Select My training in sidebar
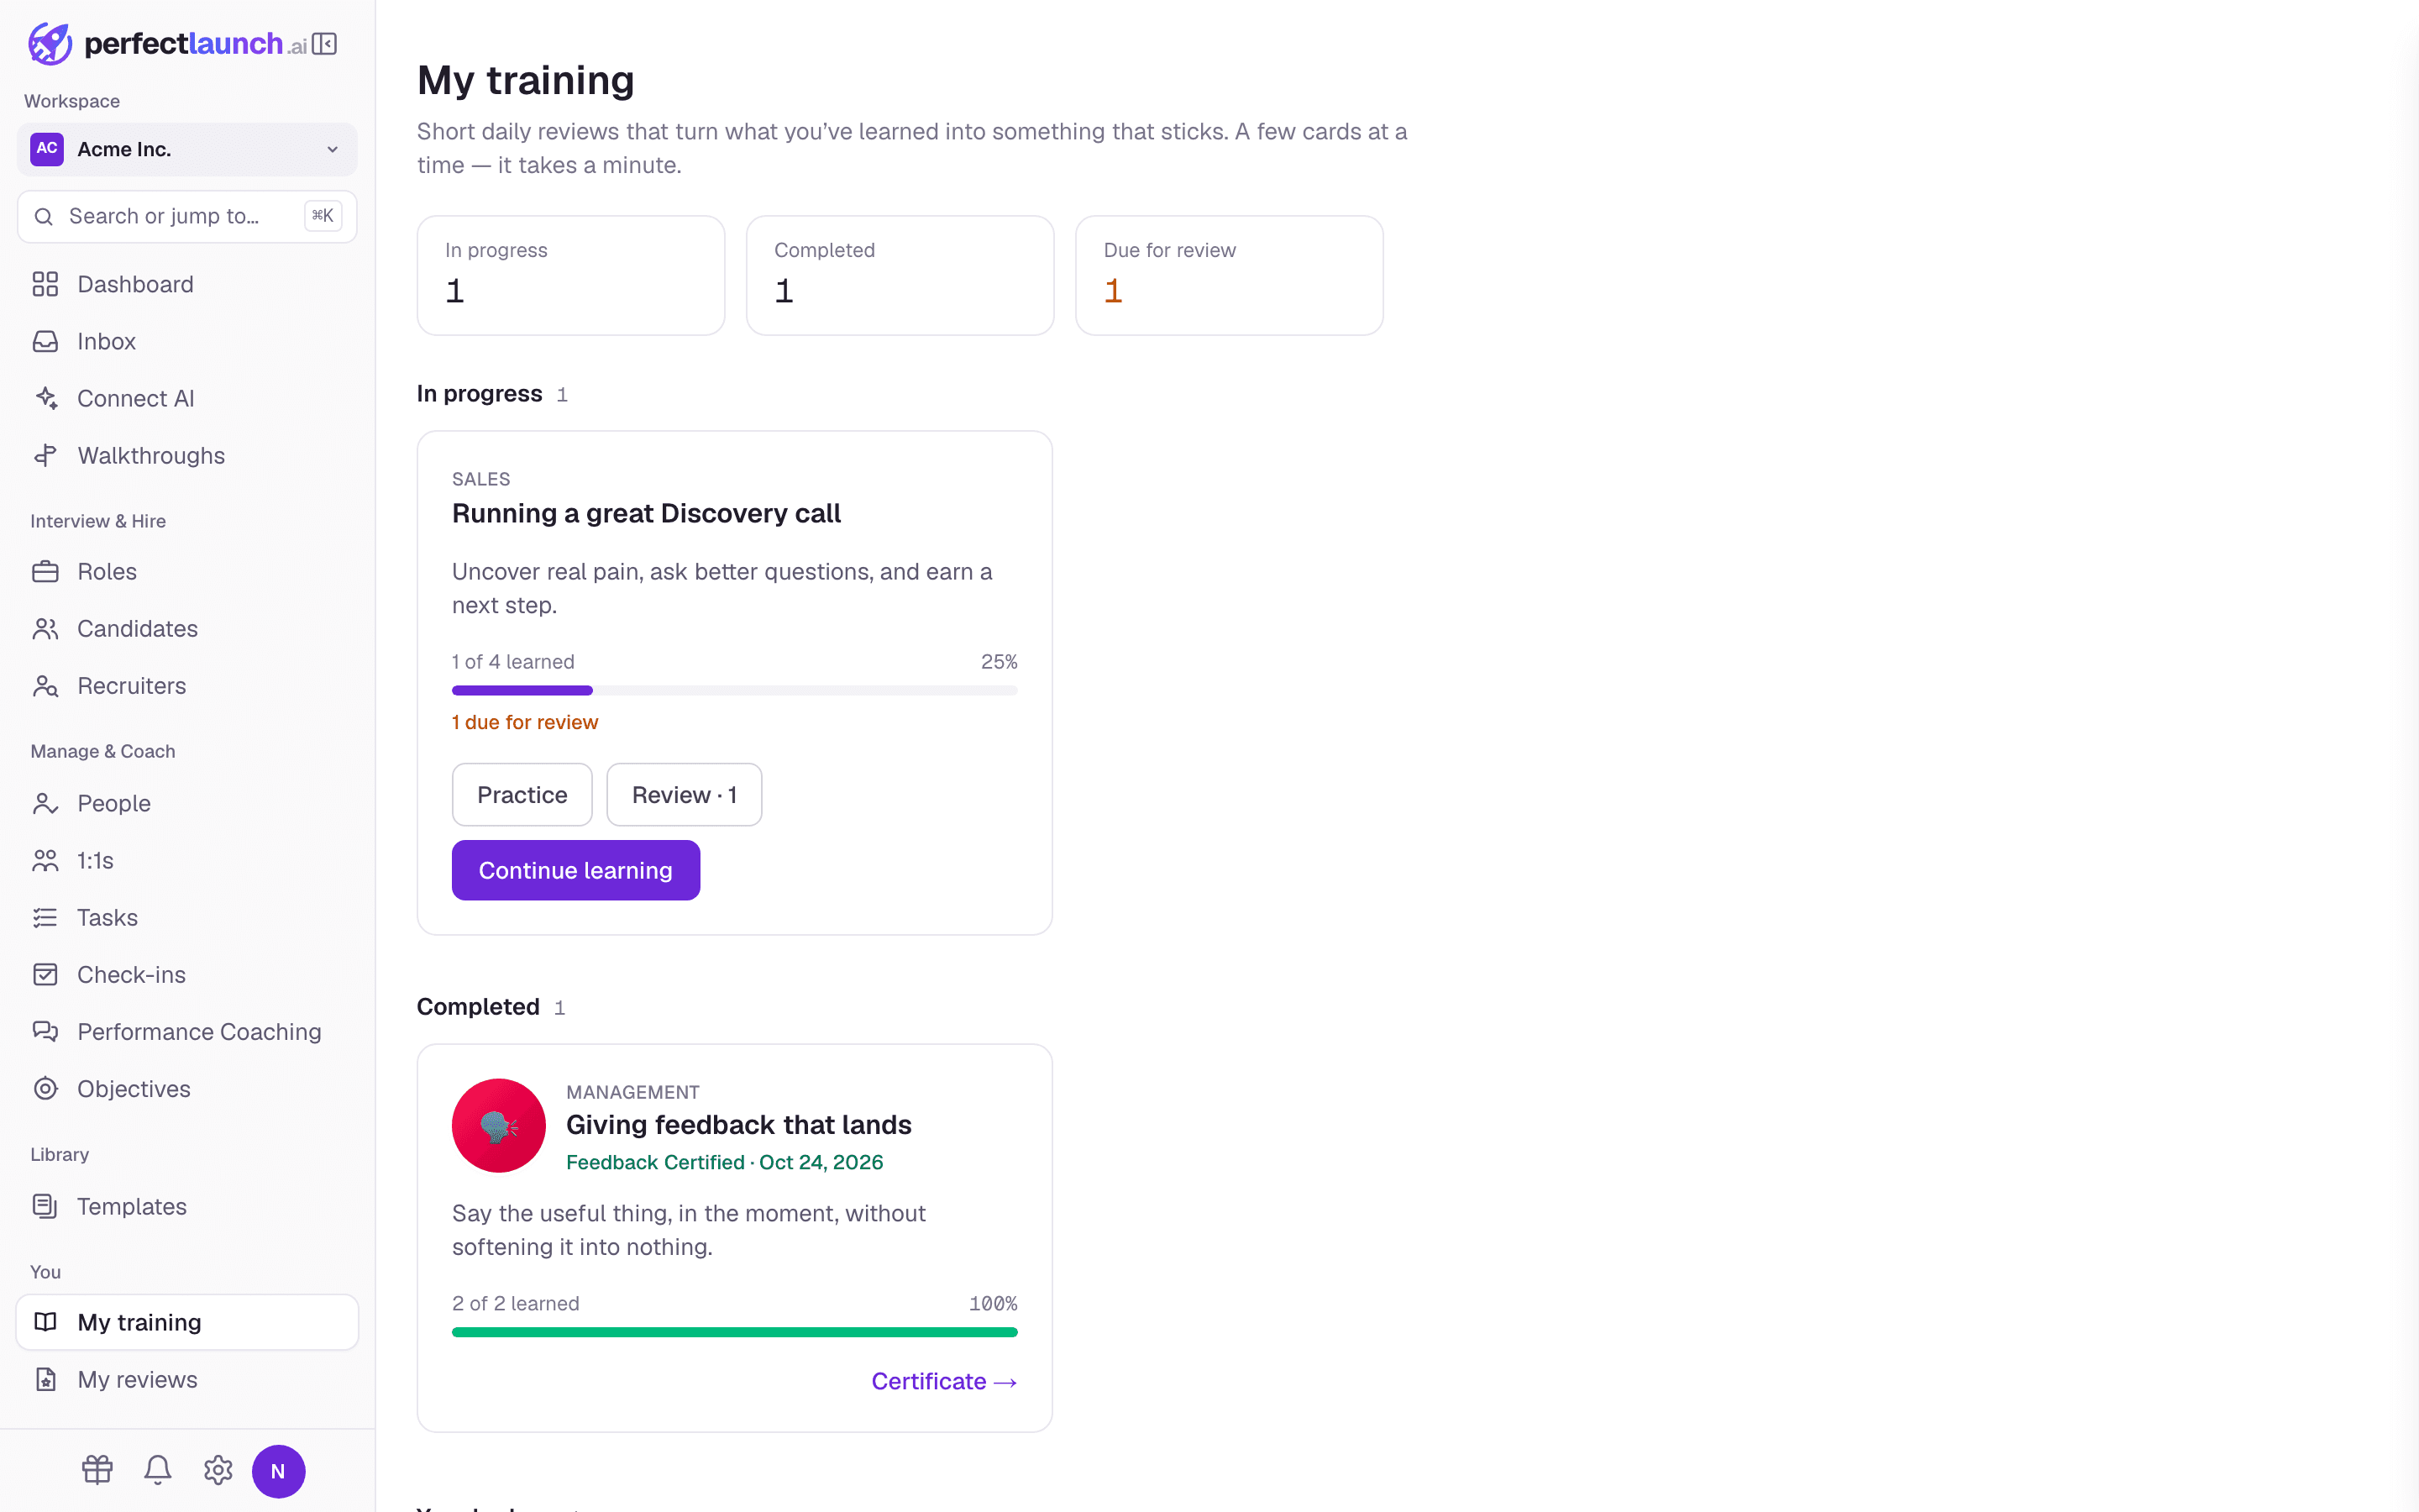Viewport: 2419px width, 1512px height. [x=187, y=1322]
